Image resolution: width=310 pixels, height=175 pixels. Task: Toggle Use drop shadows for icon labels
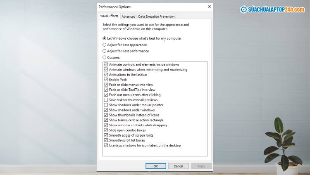tap(106, 145)
